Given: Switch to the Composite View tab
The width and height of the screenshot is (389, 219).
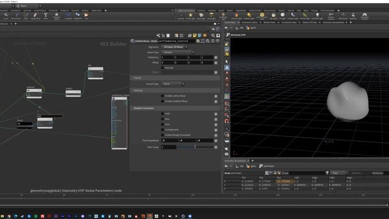Looking at the screenshot, I should (x=289, y=23).
